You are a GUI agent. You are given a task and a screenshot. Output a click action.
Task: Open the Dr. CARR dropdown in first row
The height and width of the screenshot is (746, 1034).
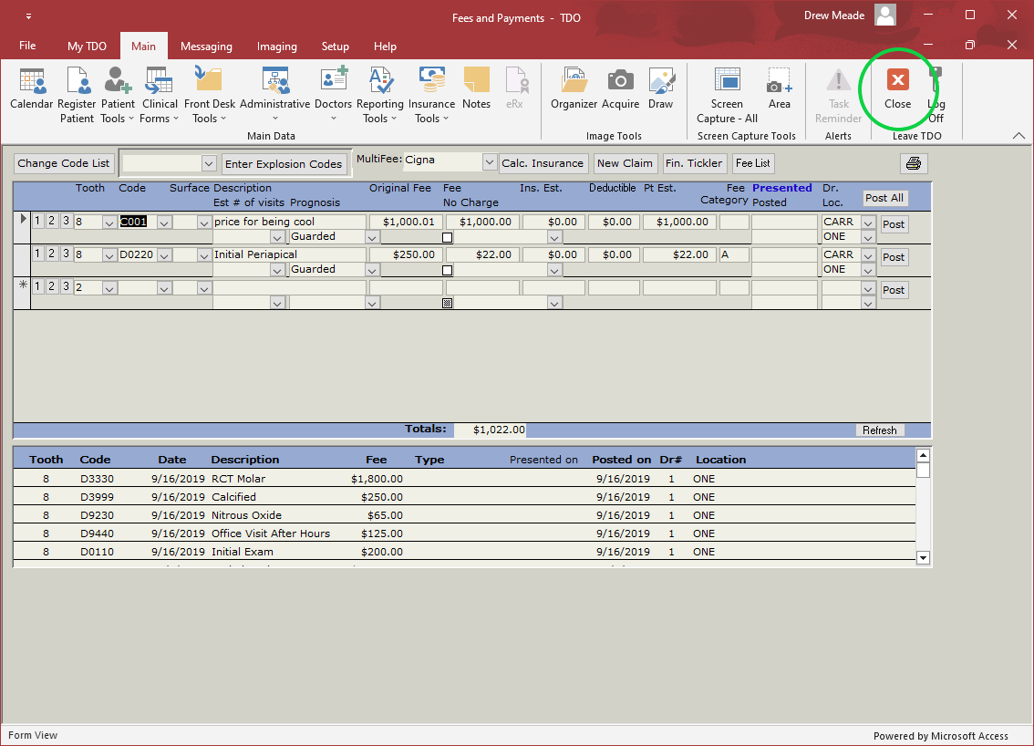coord(867,222)
